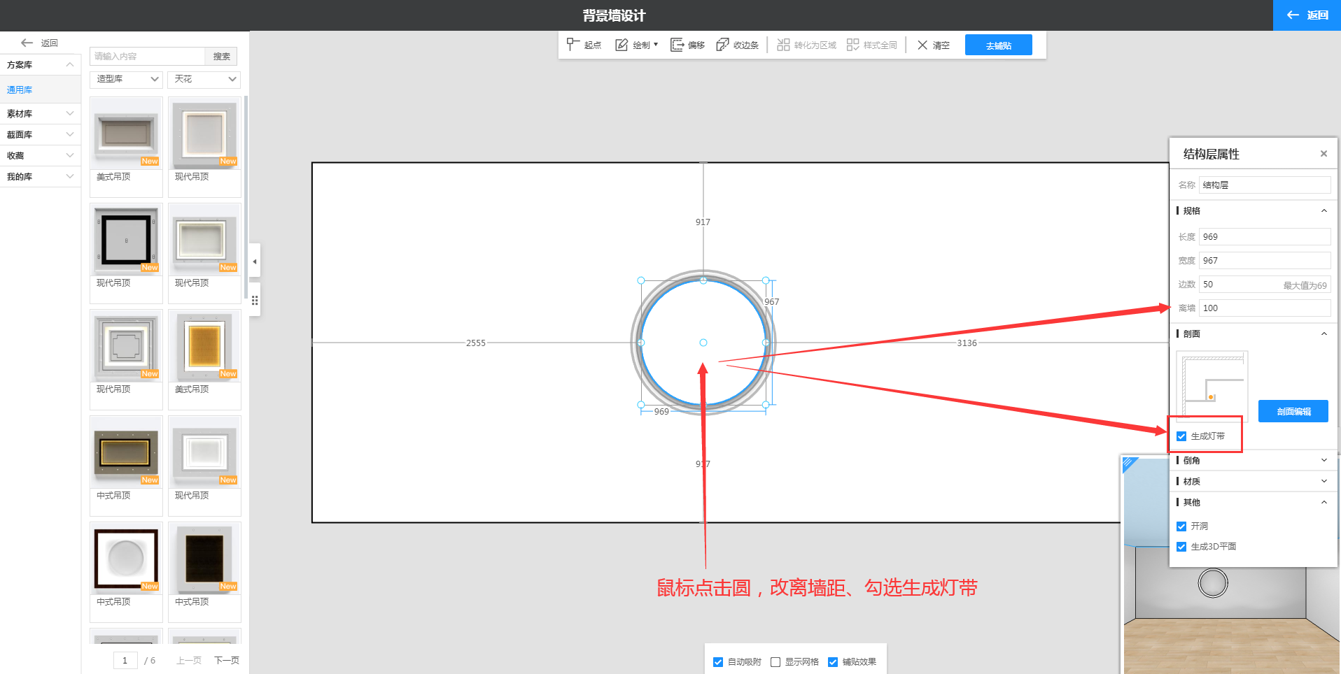Click the 2555 dimension label
This screenshot has width=1341, height=674.
(476, 343)
